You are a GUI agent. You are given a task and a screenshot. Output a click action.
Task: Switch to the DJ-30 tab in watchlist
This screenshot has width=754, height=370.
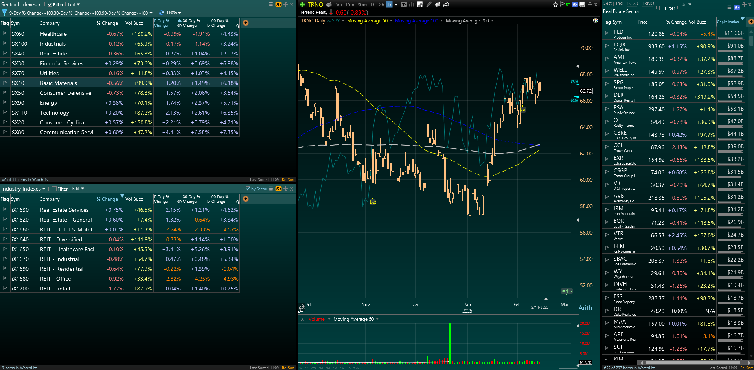pyautogui.click(x=632, y=3)
